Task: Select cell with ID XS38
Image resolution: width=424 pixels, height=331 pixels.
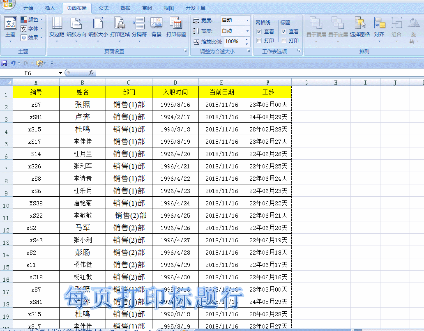Action: click(x=36, y=203)
